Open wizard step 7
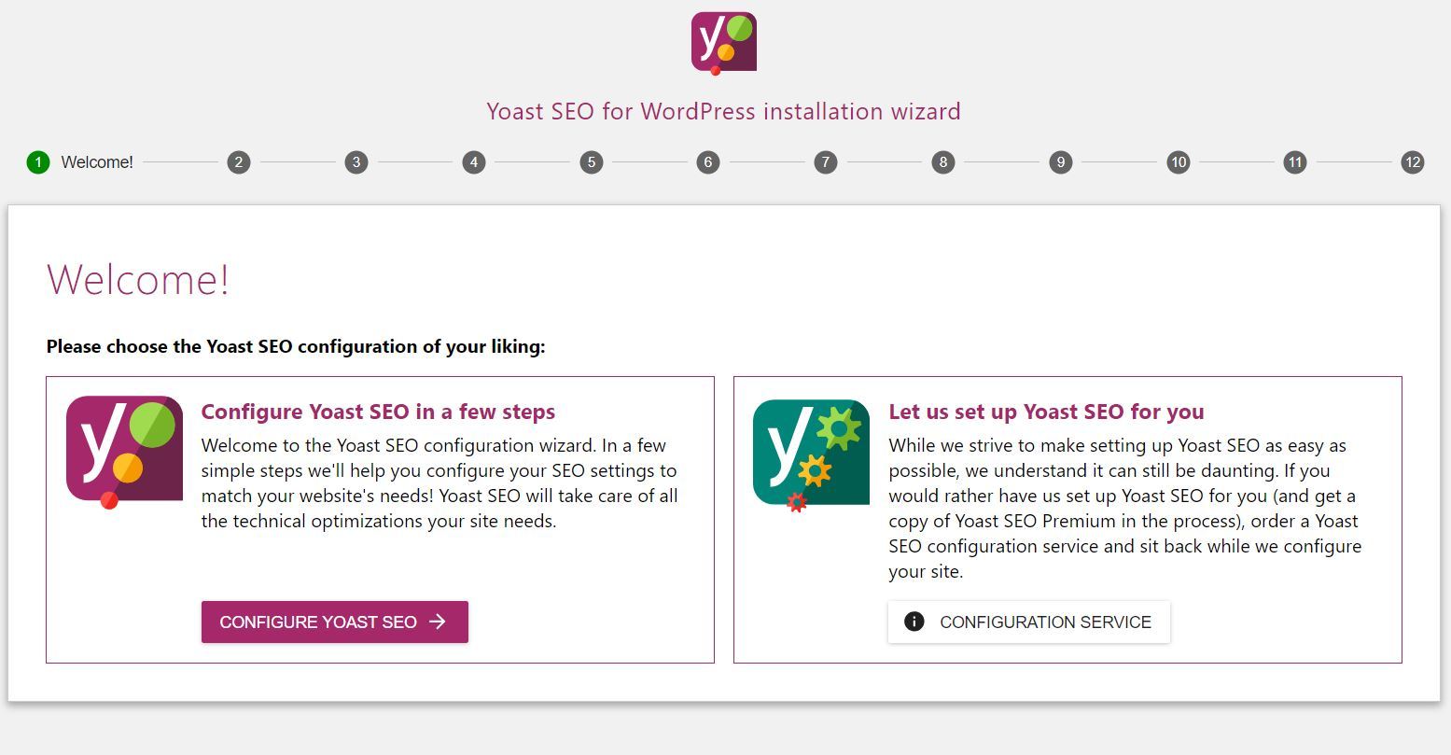 pos(825,162)
